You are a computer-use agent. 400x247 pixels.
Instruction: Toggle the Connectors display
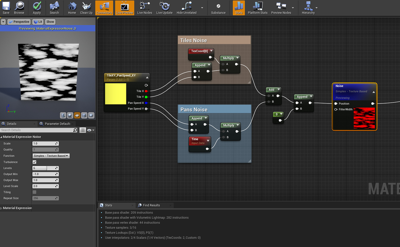pos(104,8)
